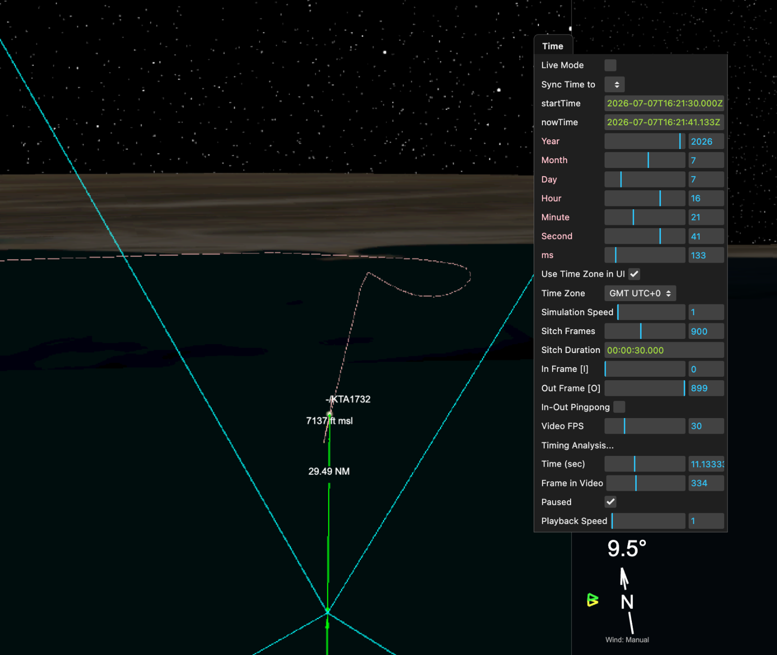The height and width of the screenshot is (655, 777).
Task: Click the Out Frame value 899
Action: click(x=706, y=388)
